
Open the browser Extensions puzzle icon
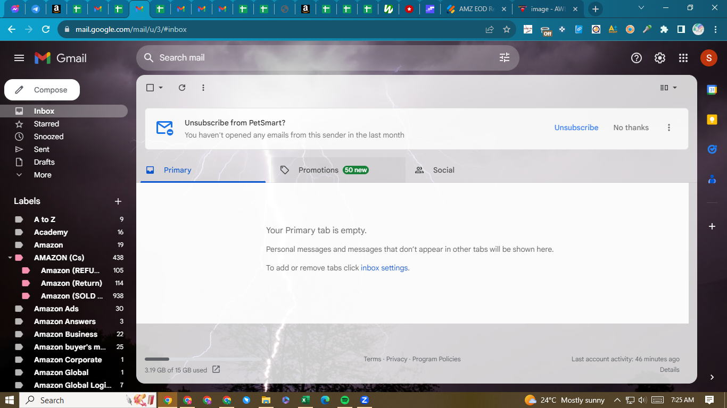[664, 30]
